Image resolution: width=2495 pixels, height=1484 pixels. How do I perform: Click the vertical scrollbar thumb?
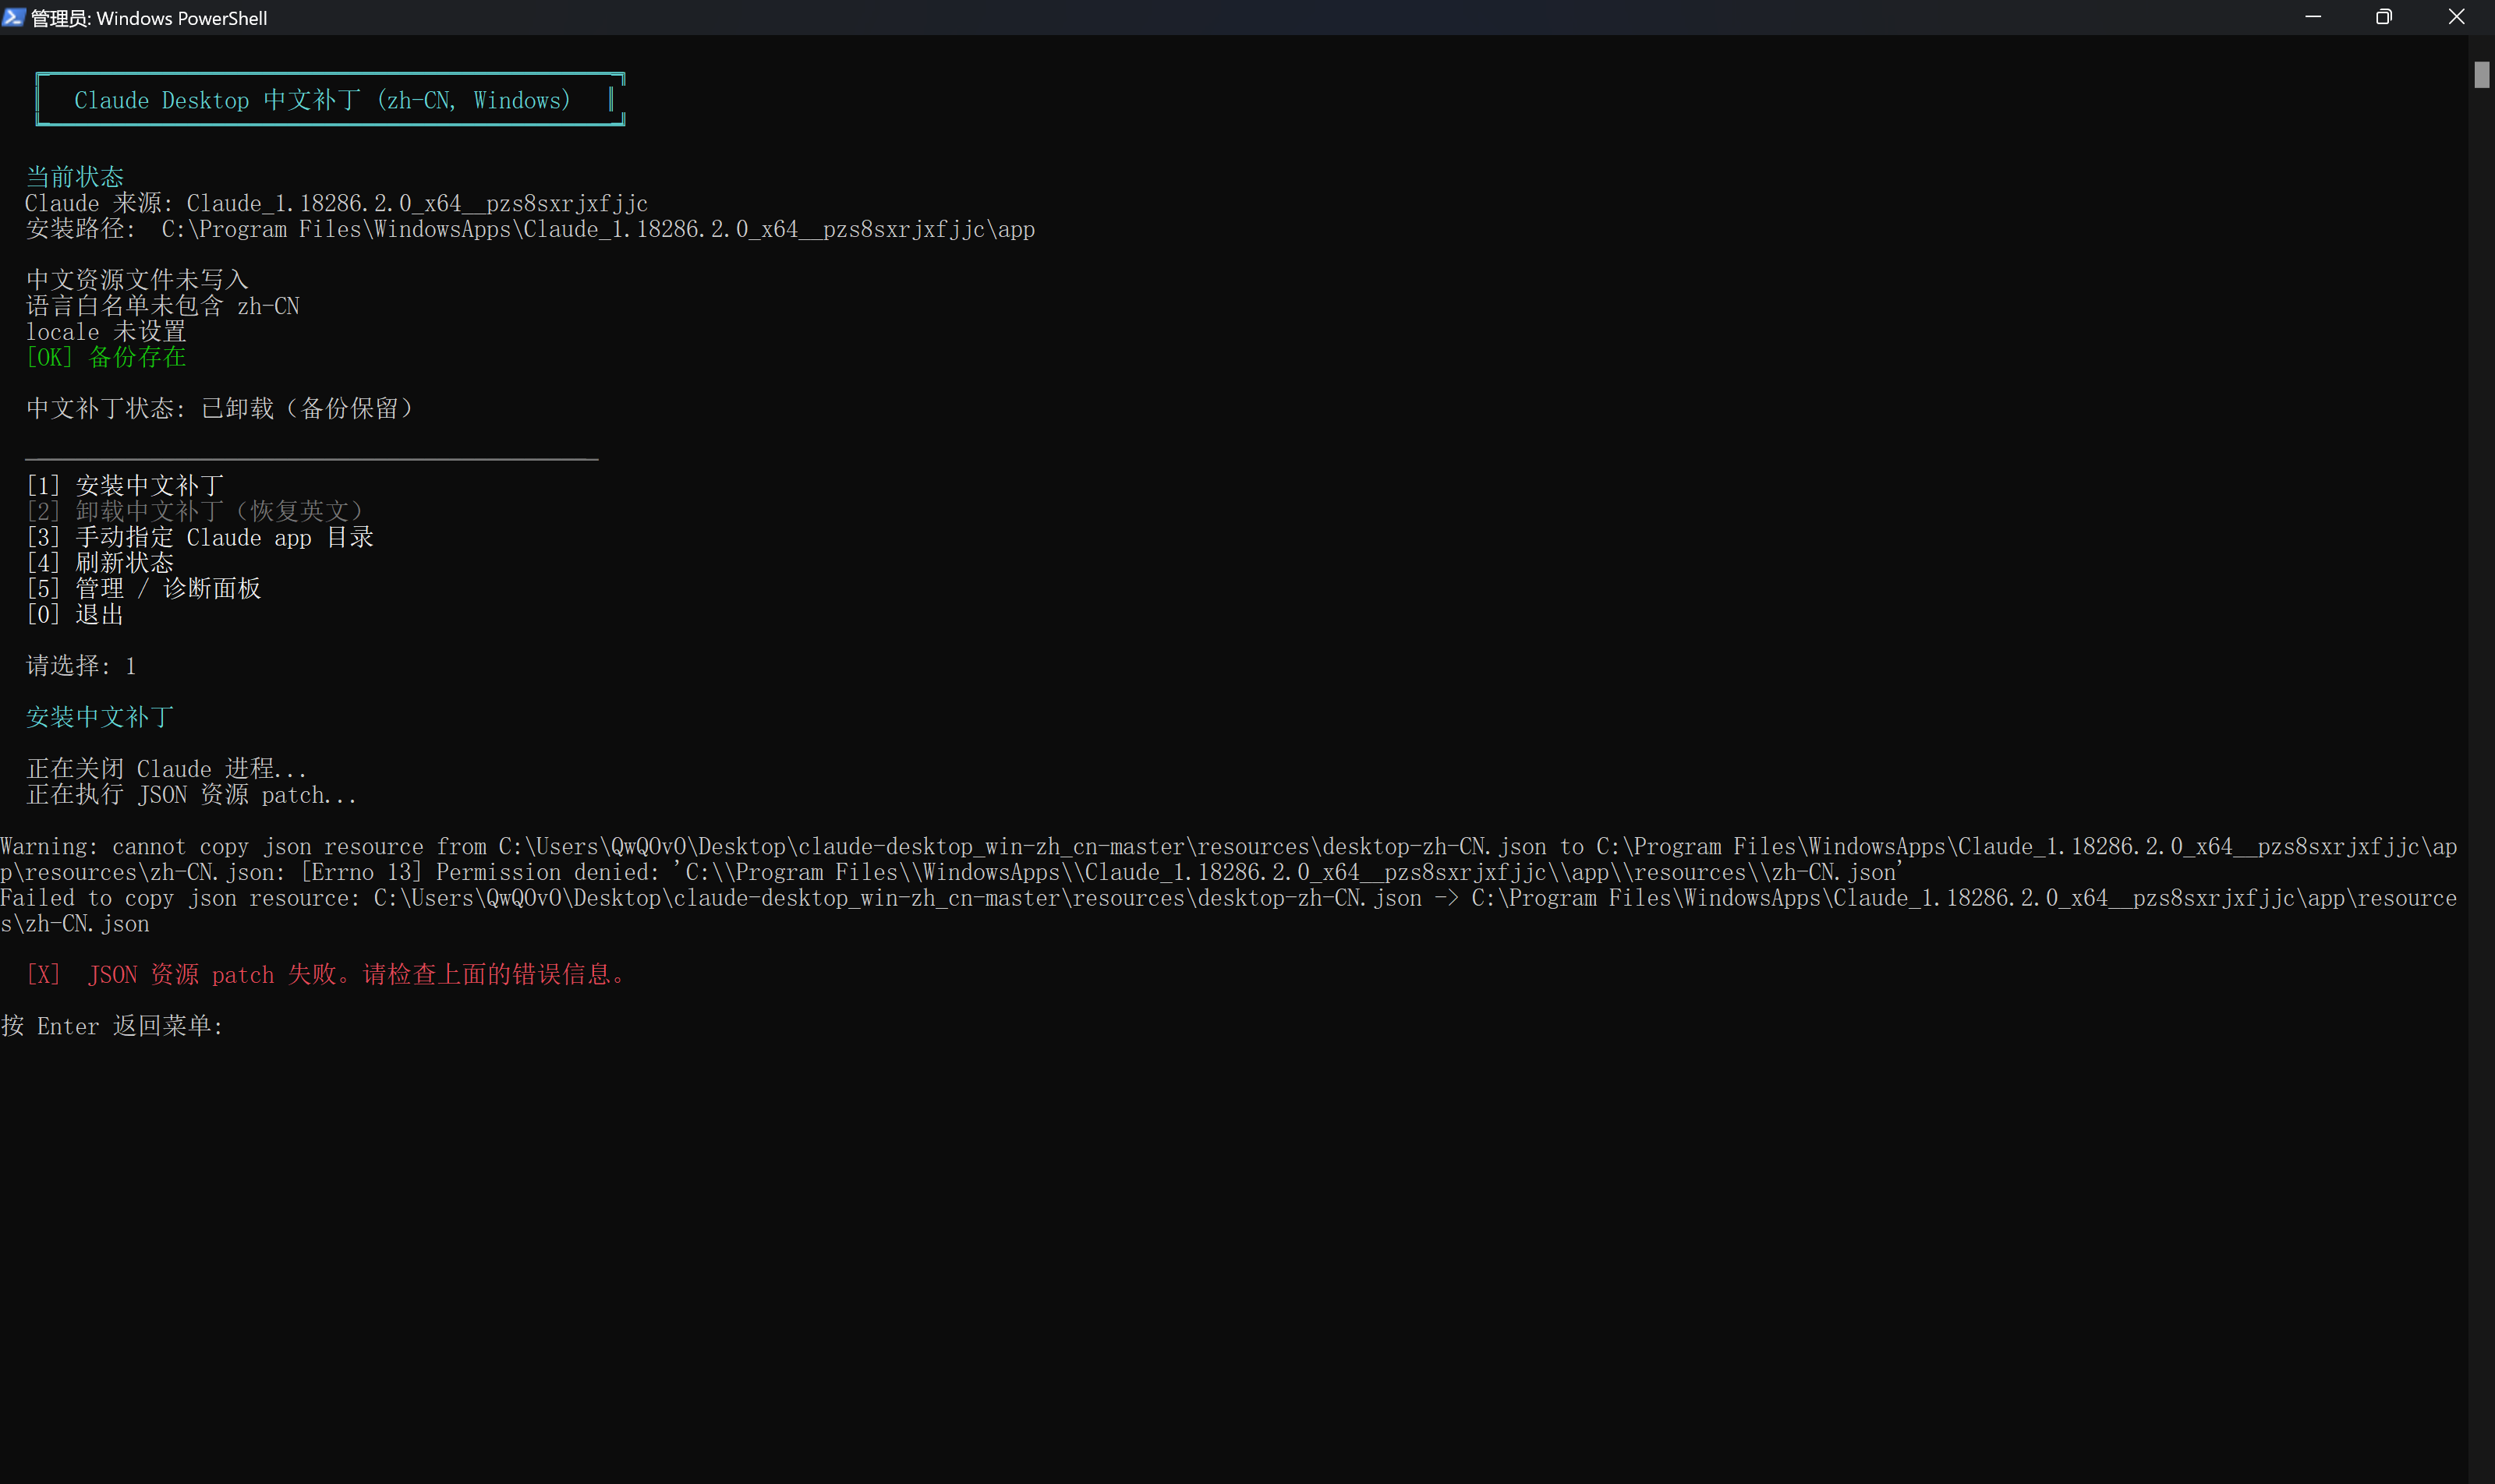coord(2481,75)
